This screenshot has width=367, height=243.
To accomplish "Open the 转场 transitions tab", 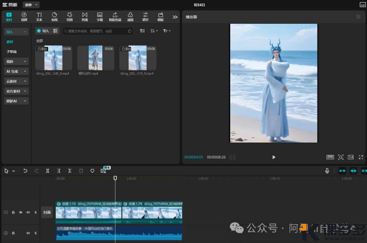I will 85,17.
